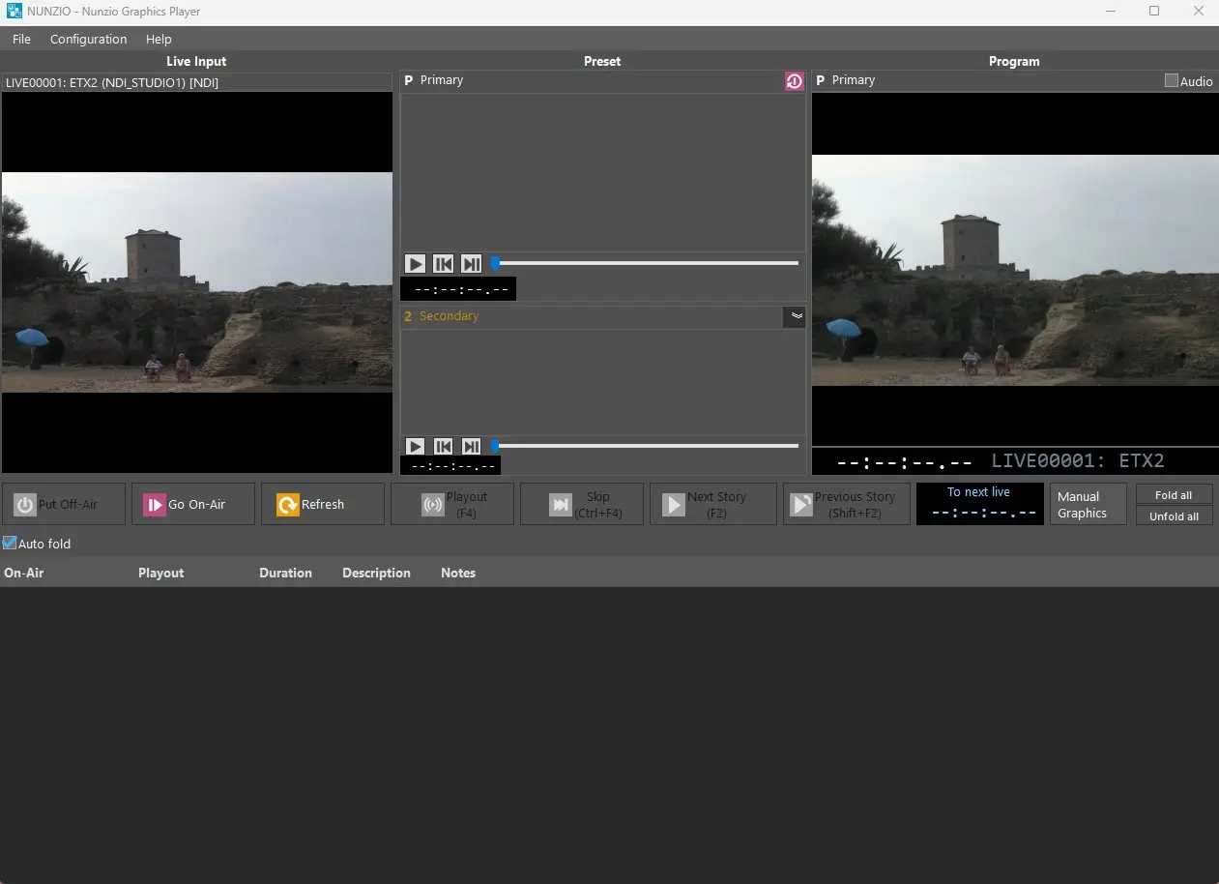This screenshot has width=1219, height=884.
Task: Collapse the Secondary preset panel chevron
Action: click(x=795, y=316)
